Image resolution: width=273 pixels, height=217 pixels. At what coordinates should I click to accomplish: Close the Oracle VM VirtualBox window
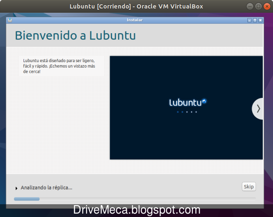267,7
